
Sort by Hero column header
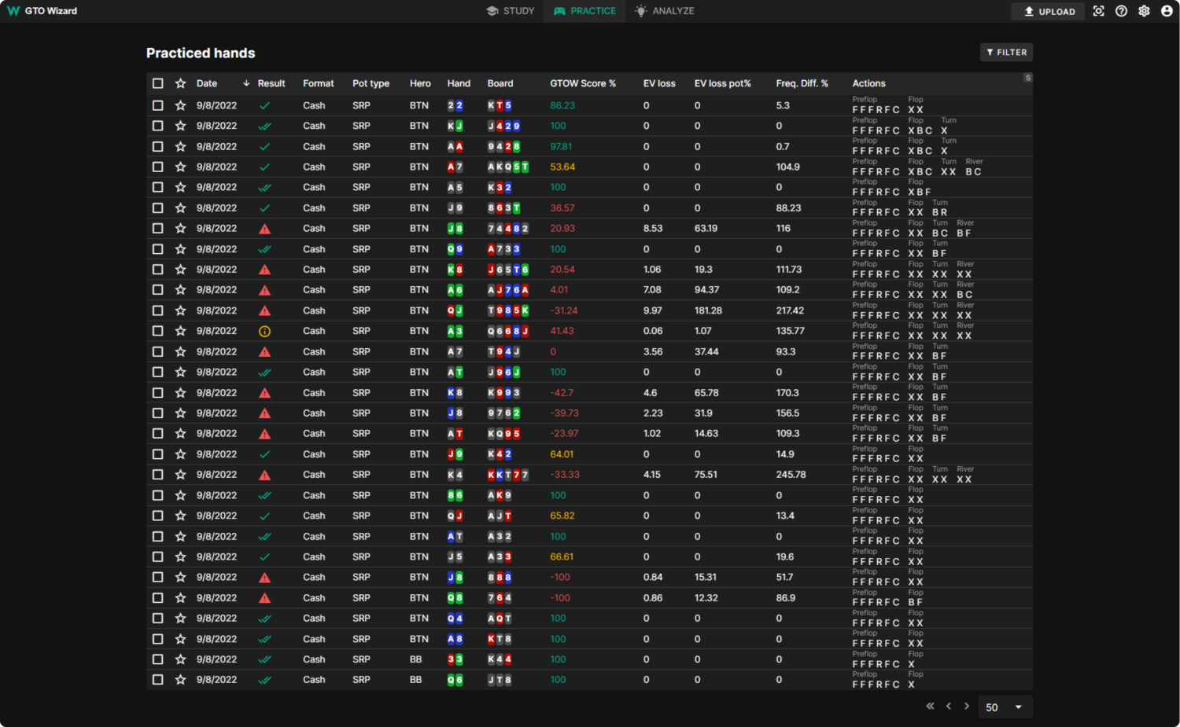click(x=420, y=83)
